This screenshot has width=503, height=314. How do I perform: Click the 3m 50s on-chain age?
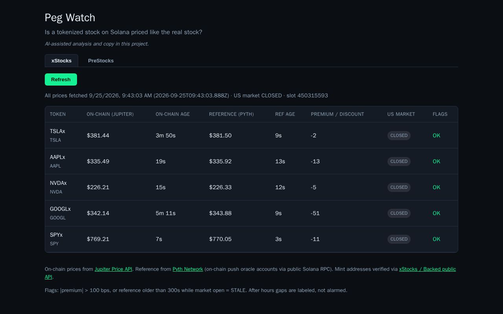[165, 135]
